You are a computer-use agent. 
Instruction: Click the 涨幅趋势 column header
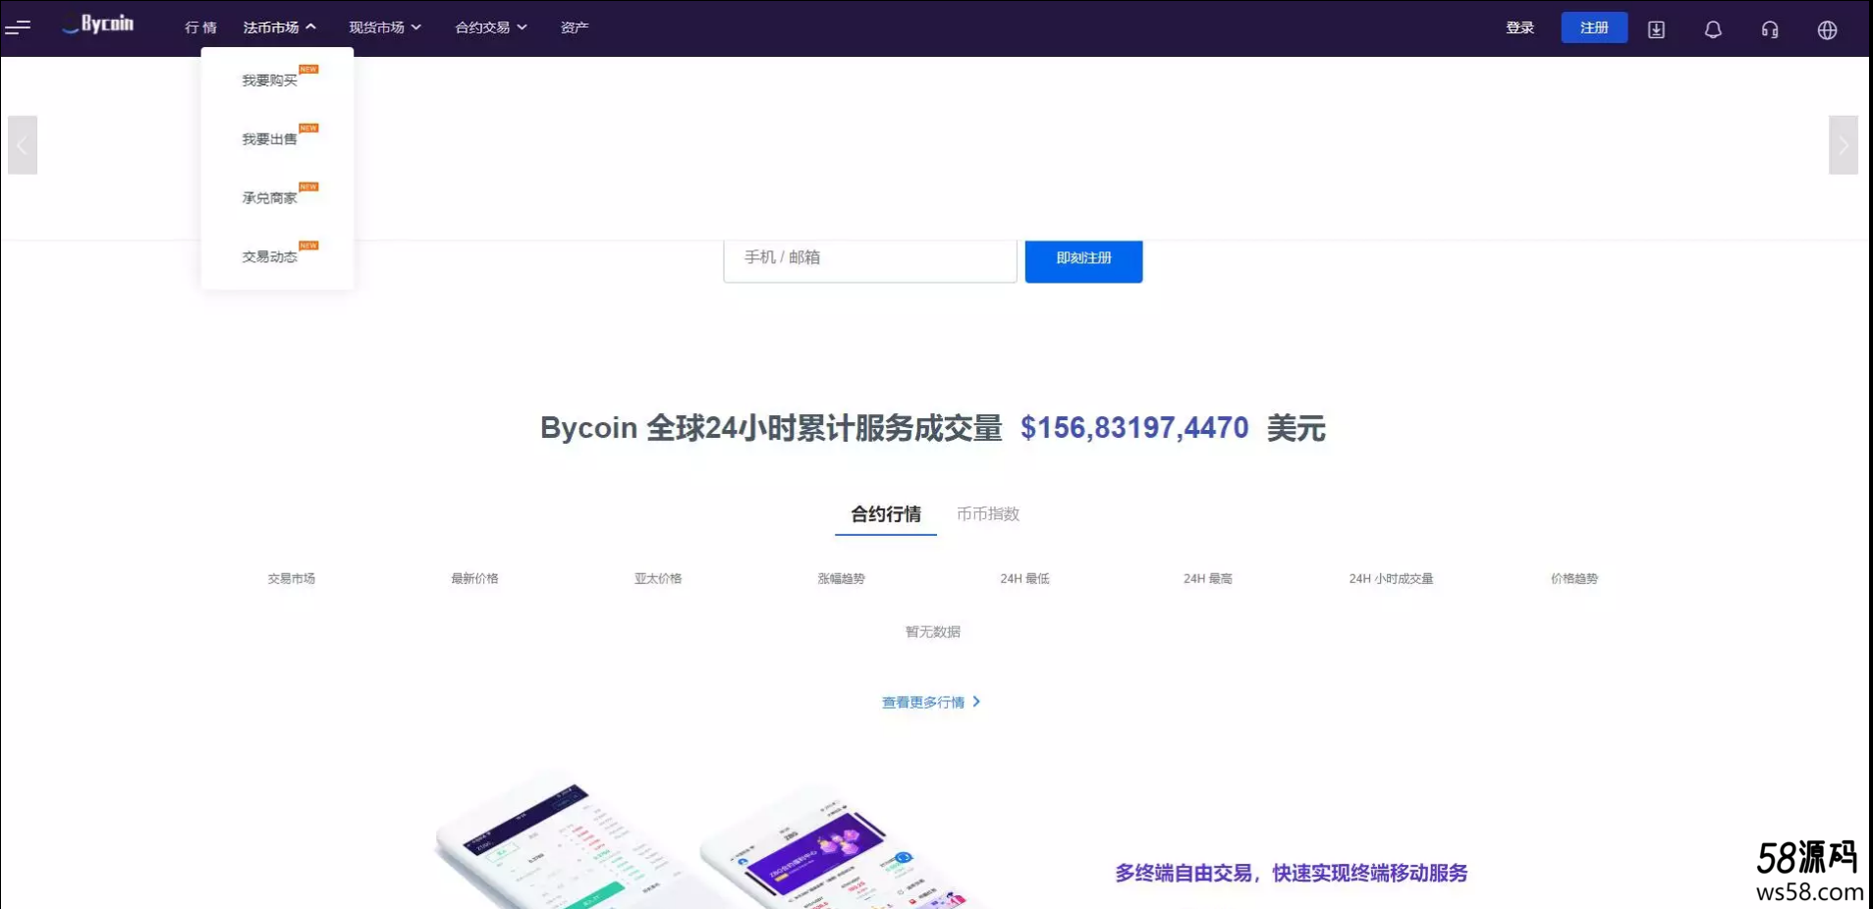tap(842, 578)
